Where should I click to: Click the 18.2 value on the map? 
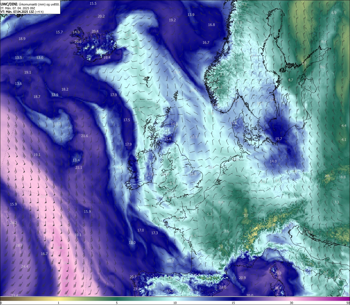point(65,89)
